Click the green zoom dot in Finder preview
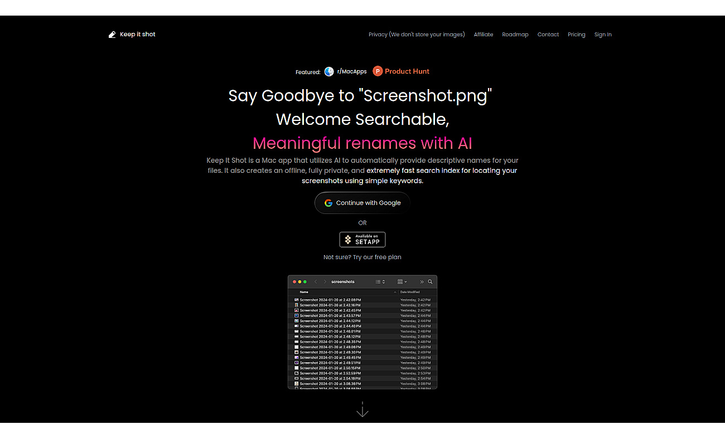Screen dimensions: 725x439 305,282
